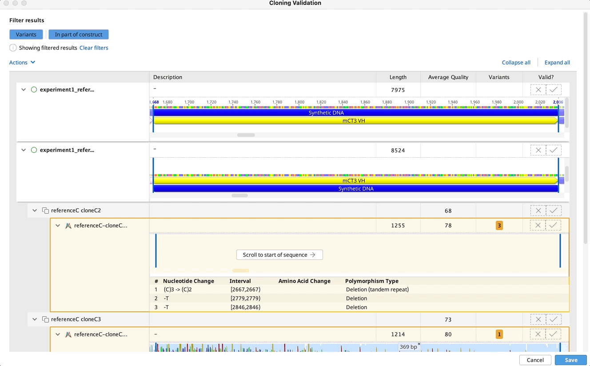590x366 pixels.
Task: Approve the 1214-length cloneC alignment
Action: [553, 334]
